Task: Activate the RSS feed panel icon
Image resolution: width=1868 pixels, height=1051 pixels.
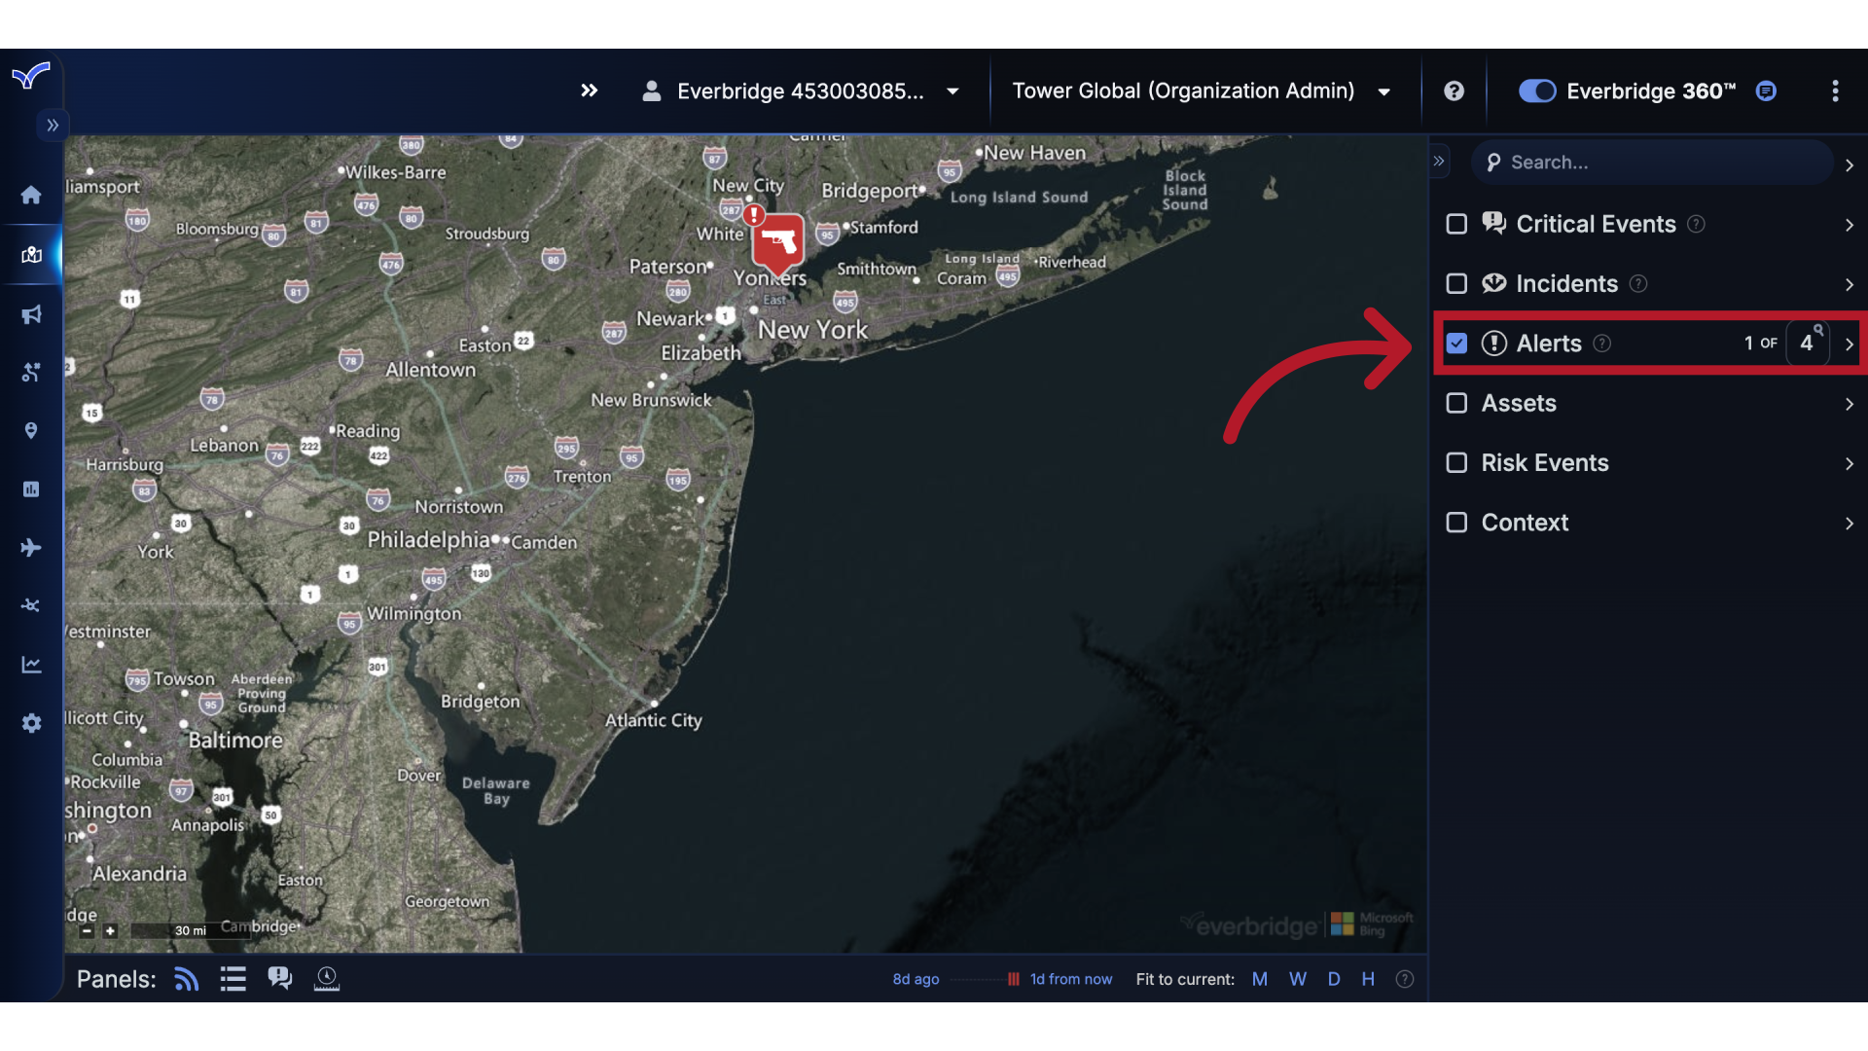Action: [185, 978]
